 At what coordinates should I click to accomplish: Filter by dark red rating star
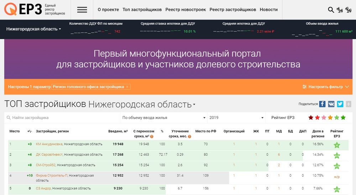[311, 118]
